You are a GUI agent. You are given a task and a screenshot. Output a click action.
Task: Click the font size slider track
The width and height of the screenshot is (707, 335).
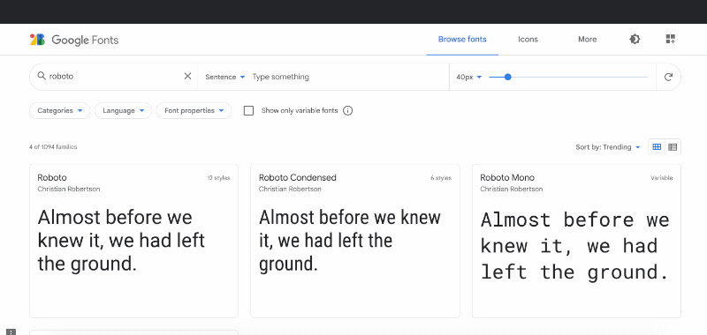(x=568, y=77)
